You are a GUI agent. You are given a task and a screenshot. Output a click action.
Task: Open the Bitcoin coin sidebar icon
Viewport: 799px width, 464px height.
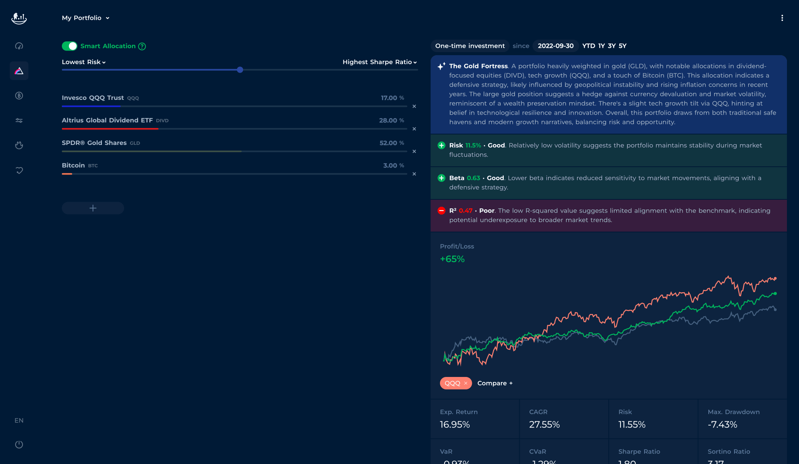[x=19, y=96]
